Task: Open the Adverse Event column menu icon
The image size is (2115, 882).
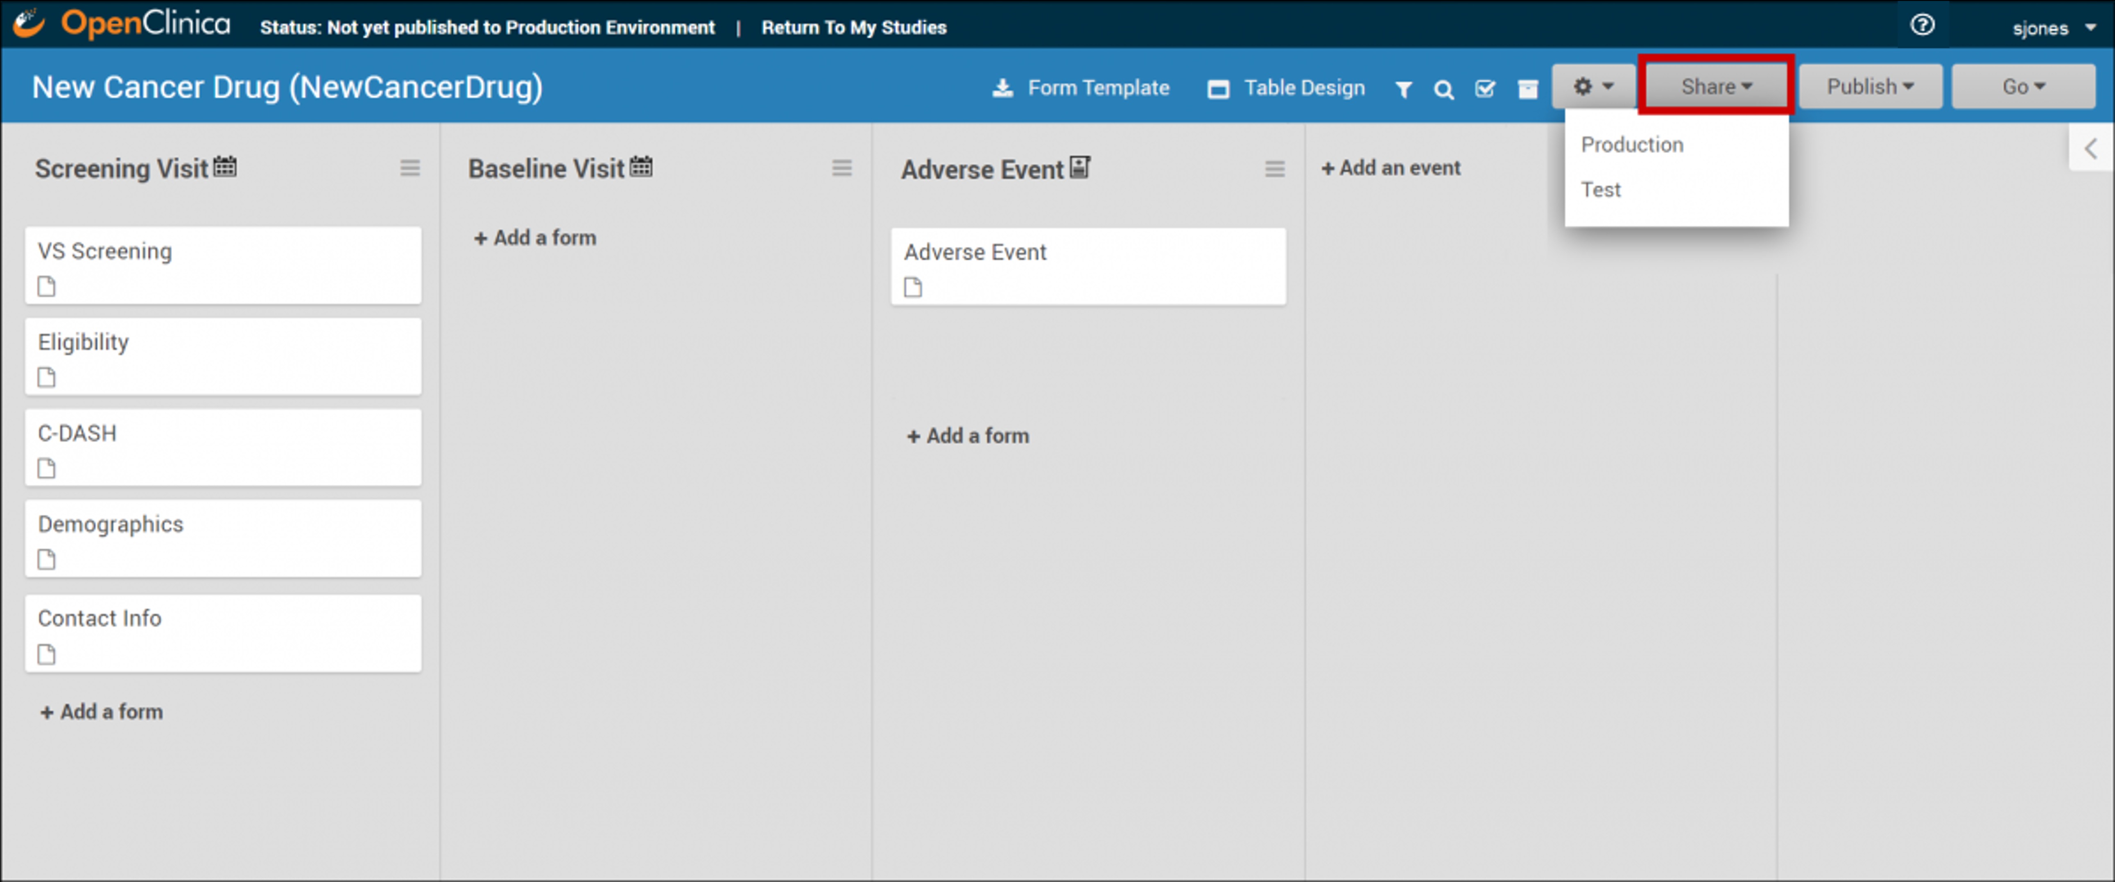Action: coord(1274,169)
